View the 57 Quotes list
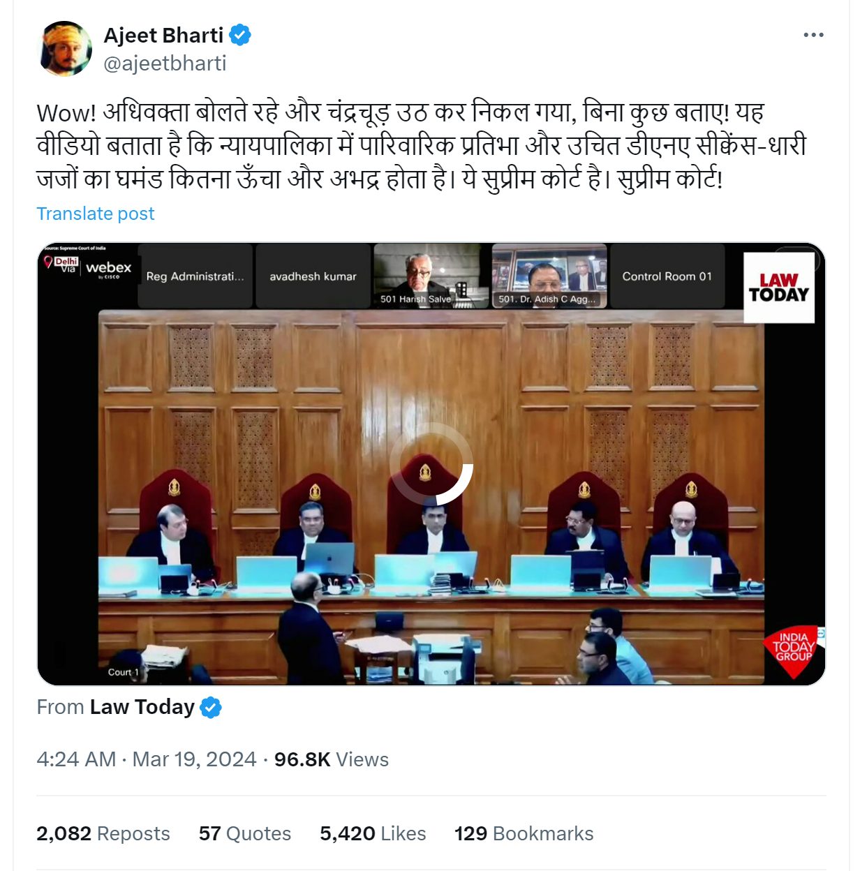This screenshot has width=860, height=871. click(x=245, y=833)
